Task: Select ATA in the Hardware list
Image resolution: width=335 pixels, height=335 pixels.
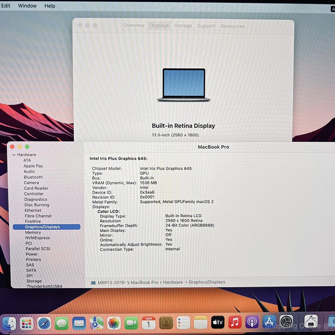Action: click(x=27, y=160)
